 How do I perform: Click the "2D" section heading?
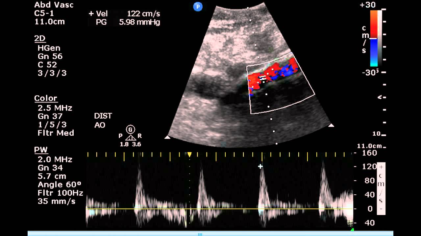tap(40, 38)
